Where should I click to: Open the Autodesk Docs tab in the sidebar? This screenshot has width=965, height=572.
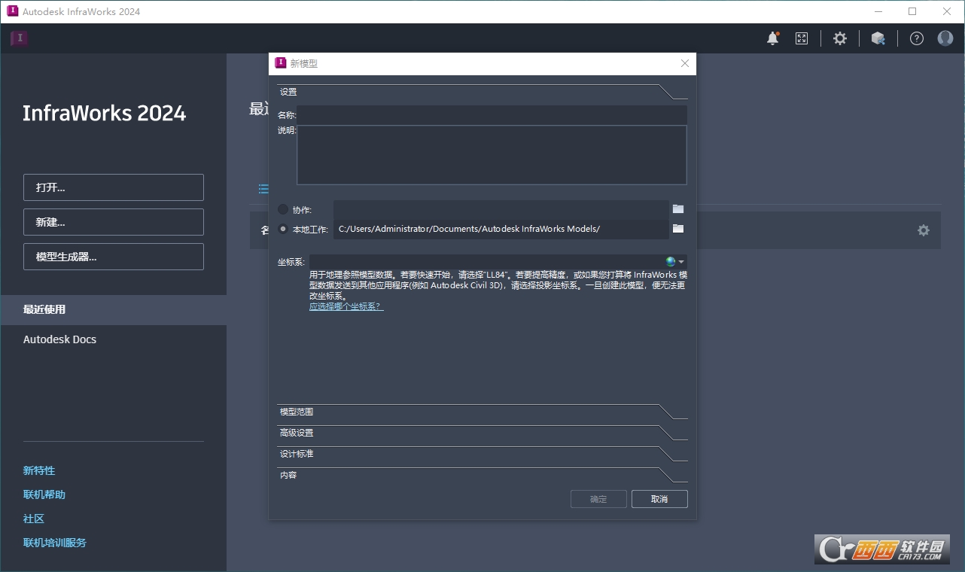tap(114, 339)
